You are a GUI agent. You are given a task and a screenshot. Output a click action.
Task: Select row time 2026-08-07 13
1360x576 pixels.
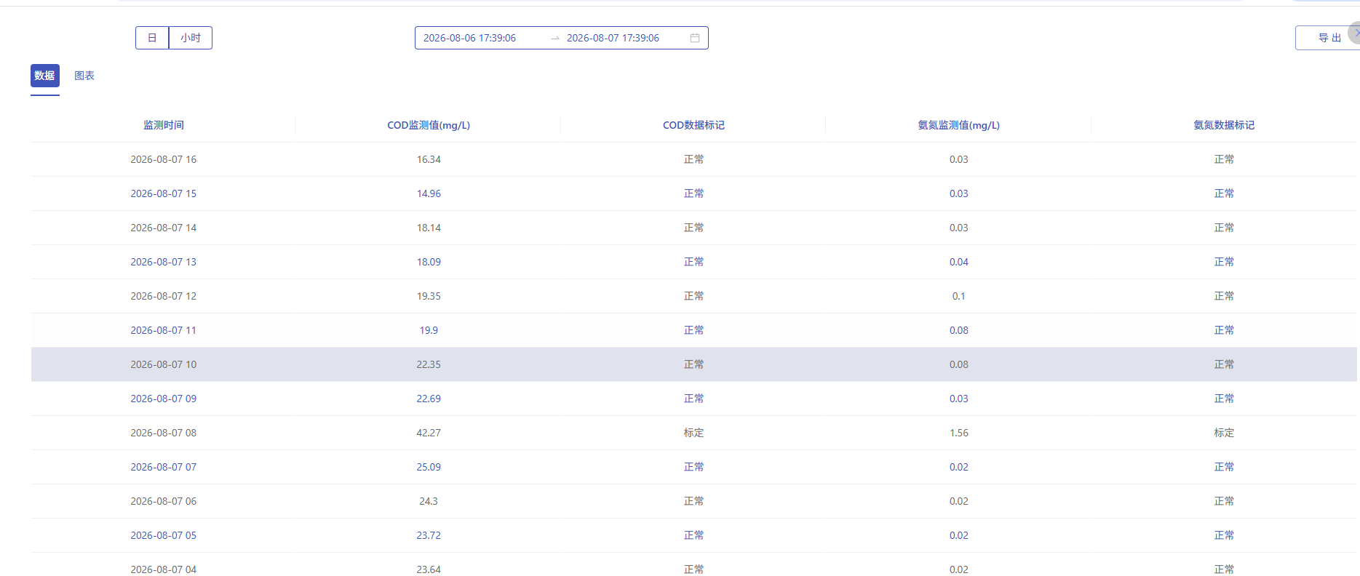click(164, 262)
